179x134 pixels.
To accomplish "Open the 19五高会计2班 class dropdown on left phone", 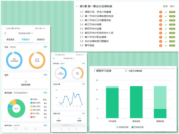I will point(25,33).
